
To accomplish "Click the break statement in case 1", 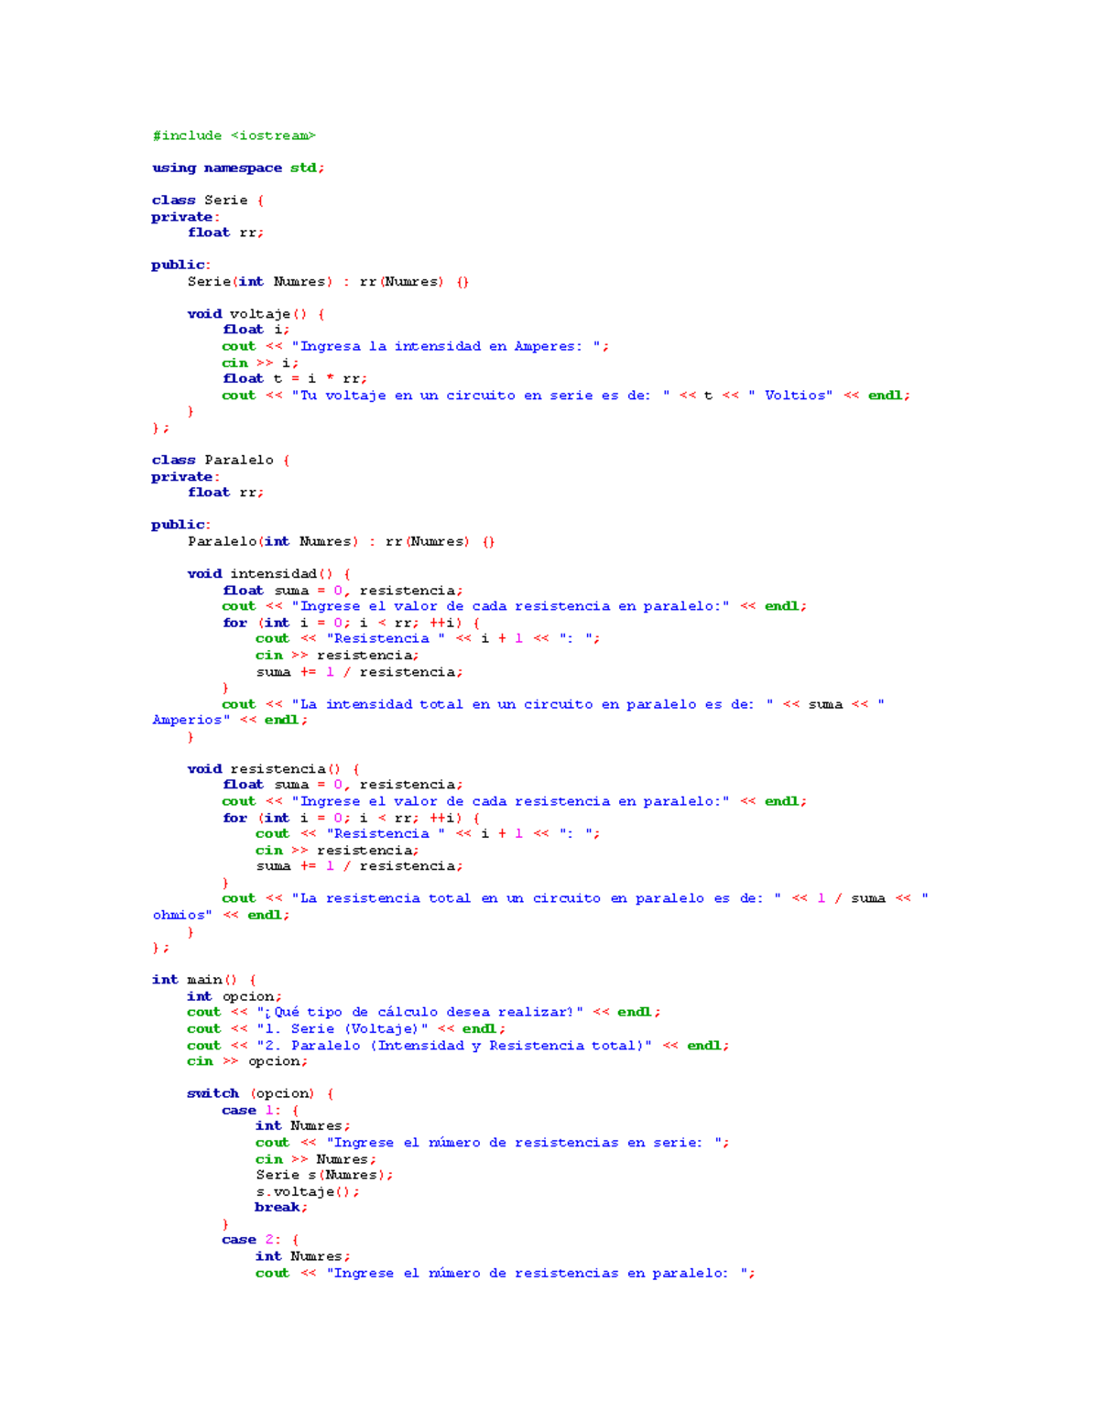I will pyautogui.click(x=279, y=1207).
